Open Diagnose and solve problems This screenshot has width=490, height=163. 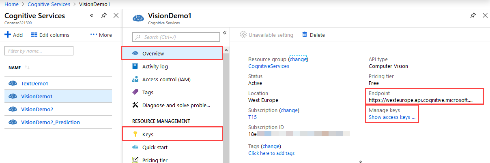(176, 105)
